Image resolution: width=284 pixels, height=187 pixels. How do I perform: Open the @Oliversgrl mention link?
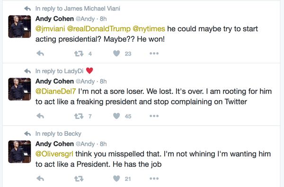click(x=54, y=154)
